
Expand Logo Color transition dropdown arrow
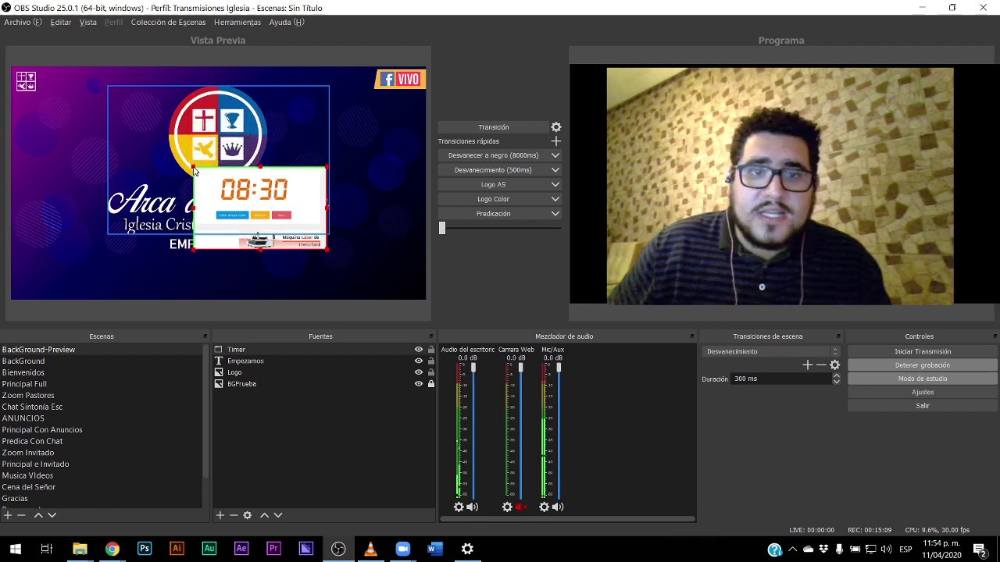coord(555,199)
